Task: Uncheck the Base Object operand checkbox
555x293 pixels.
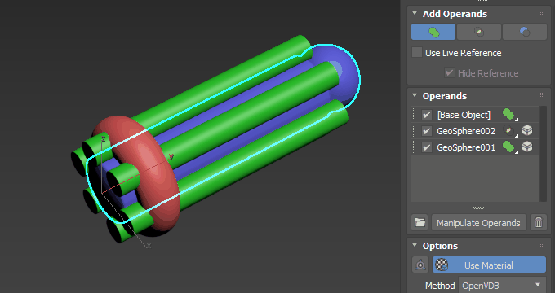Action: tap(427, 115)
